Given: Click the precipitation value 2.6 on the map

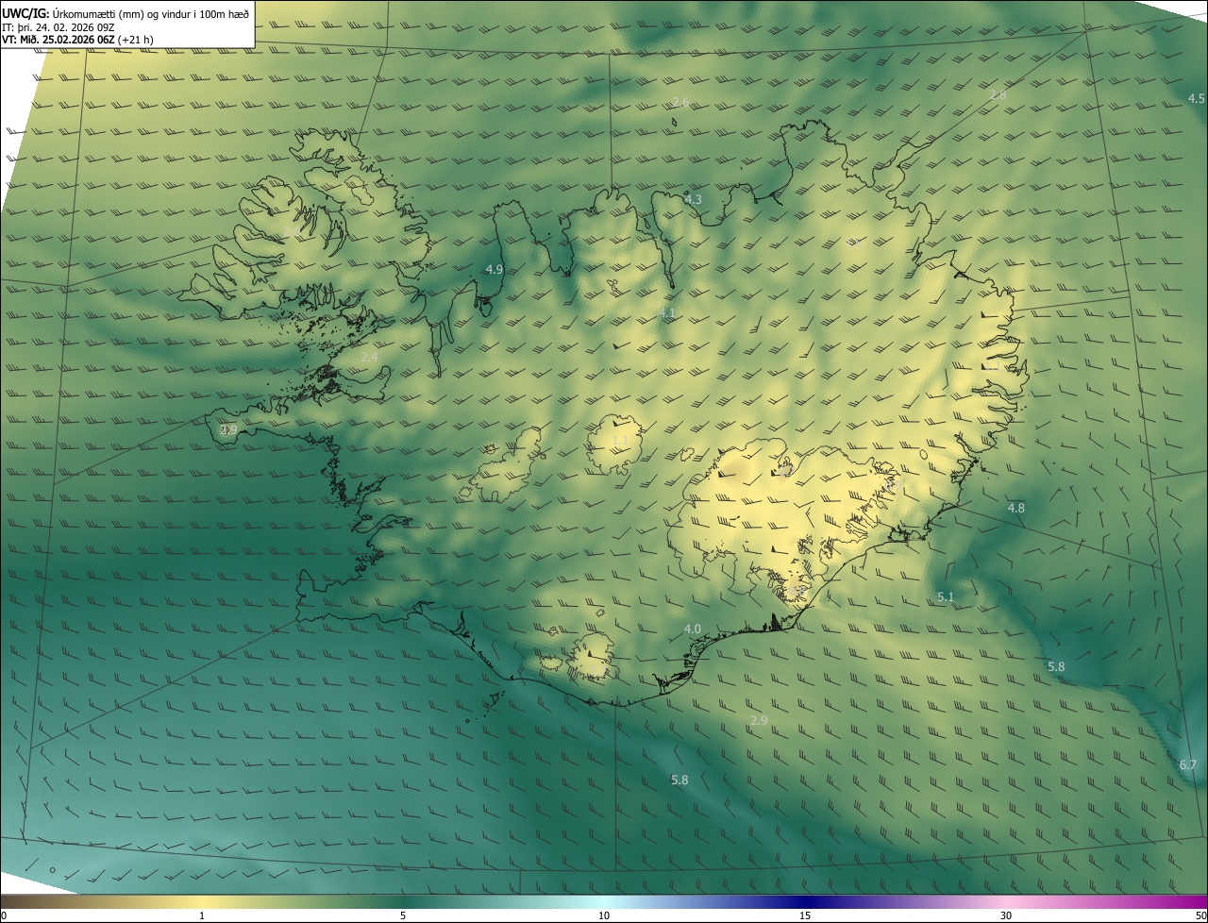Looking at the screenshot, I should click(x=680, y=102).
